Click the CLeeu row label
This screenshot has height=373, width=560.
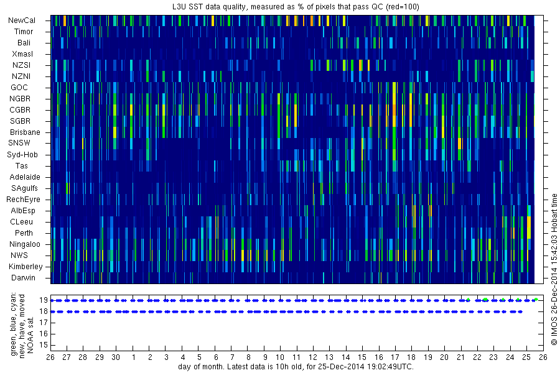pyautogui.click(x=21, y=222)
